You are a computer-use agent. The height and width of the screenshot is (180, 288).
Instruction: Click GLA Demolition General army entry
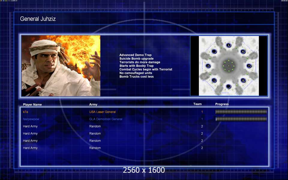tap(106, 119)
